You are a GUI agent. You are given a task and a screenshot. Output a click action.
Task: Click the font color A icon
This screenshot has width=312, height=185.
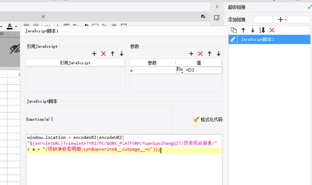pos(10,26)
